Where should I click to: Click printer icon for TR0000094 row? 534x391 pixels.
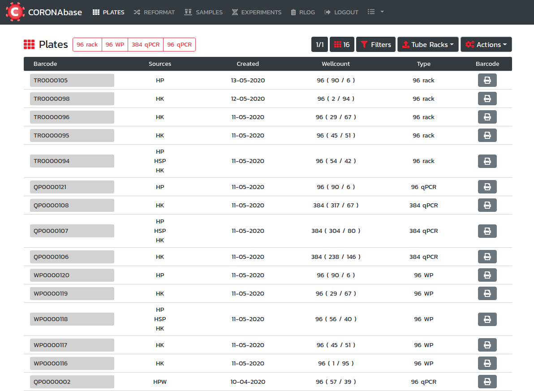(487, 161)
